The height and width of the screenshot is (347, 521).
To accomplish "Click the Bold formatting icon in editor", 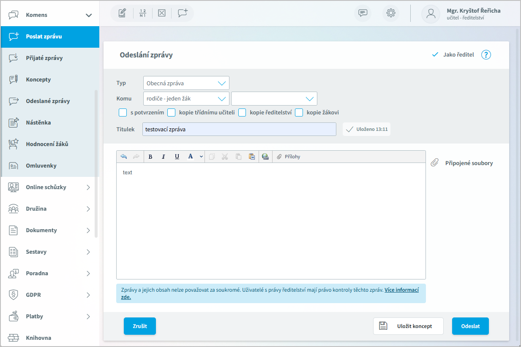I will pos(150,157).
